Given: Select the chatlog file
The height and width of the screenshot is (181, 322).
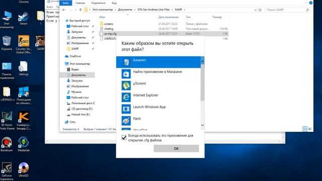Looking at the screenshot, I should click(109, 29).
